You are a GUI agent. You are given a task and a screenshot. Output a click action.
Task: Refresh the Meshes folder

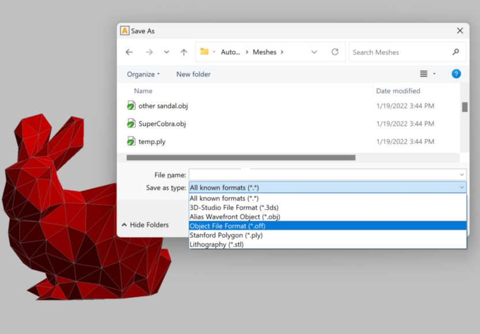click(335, 52)
